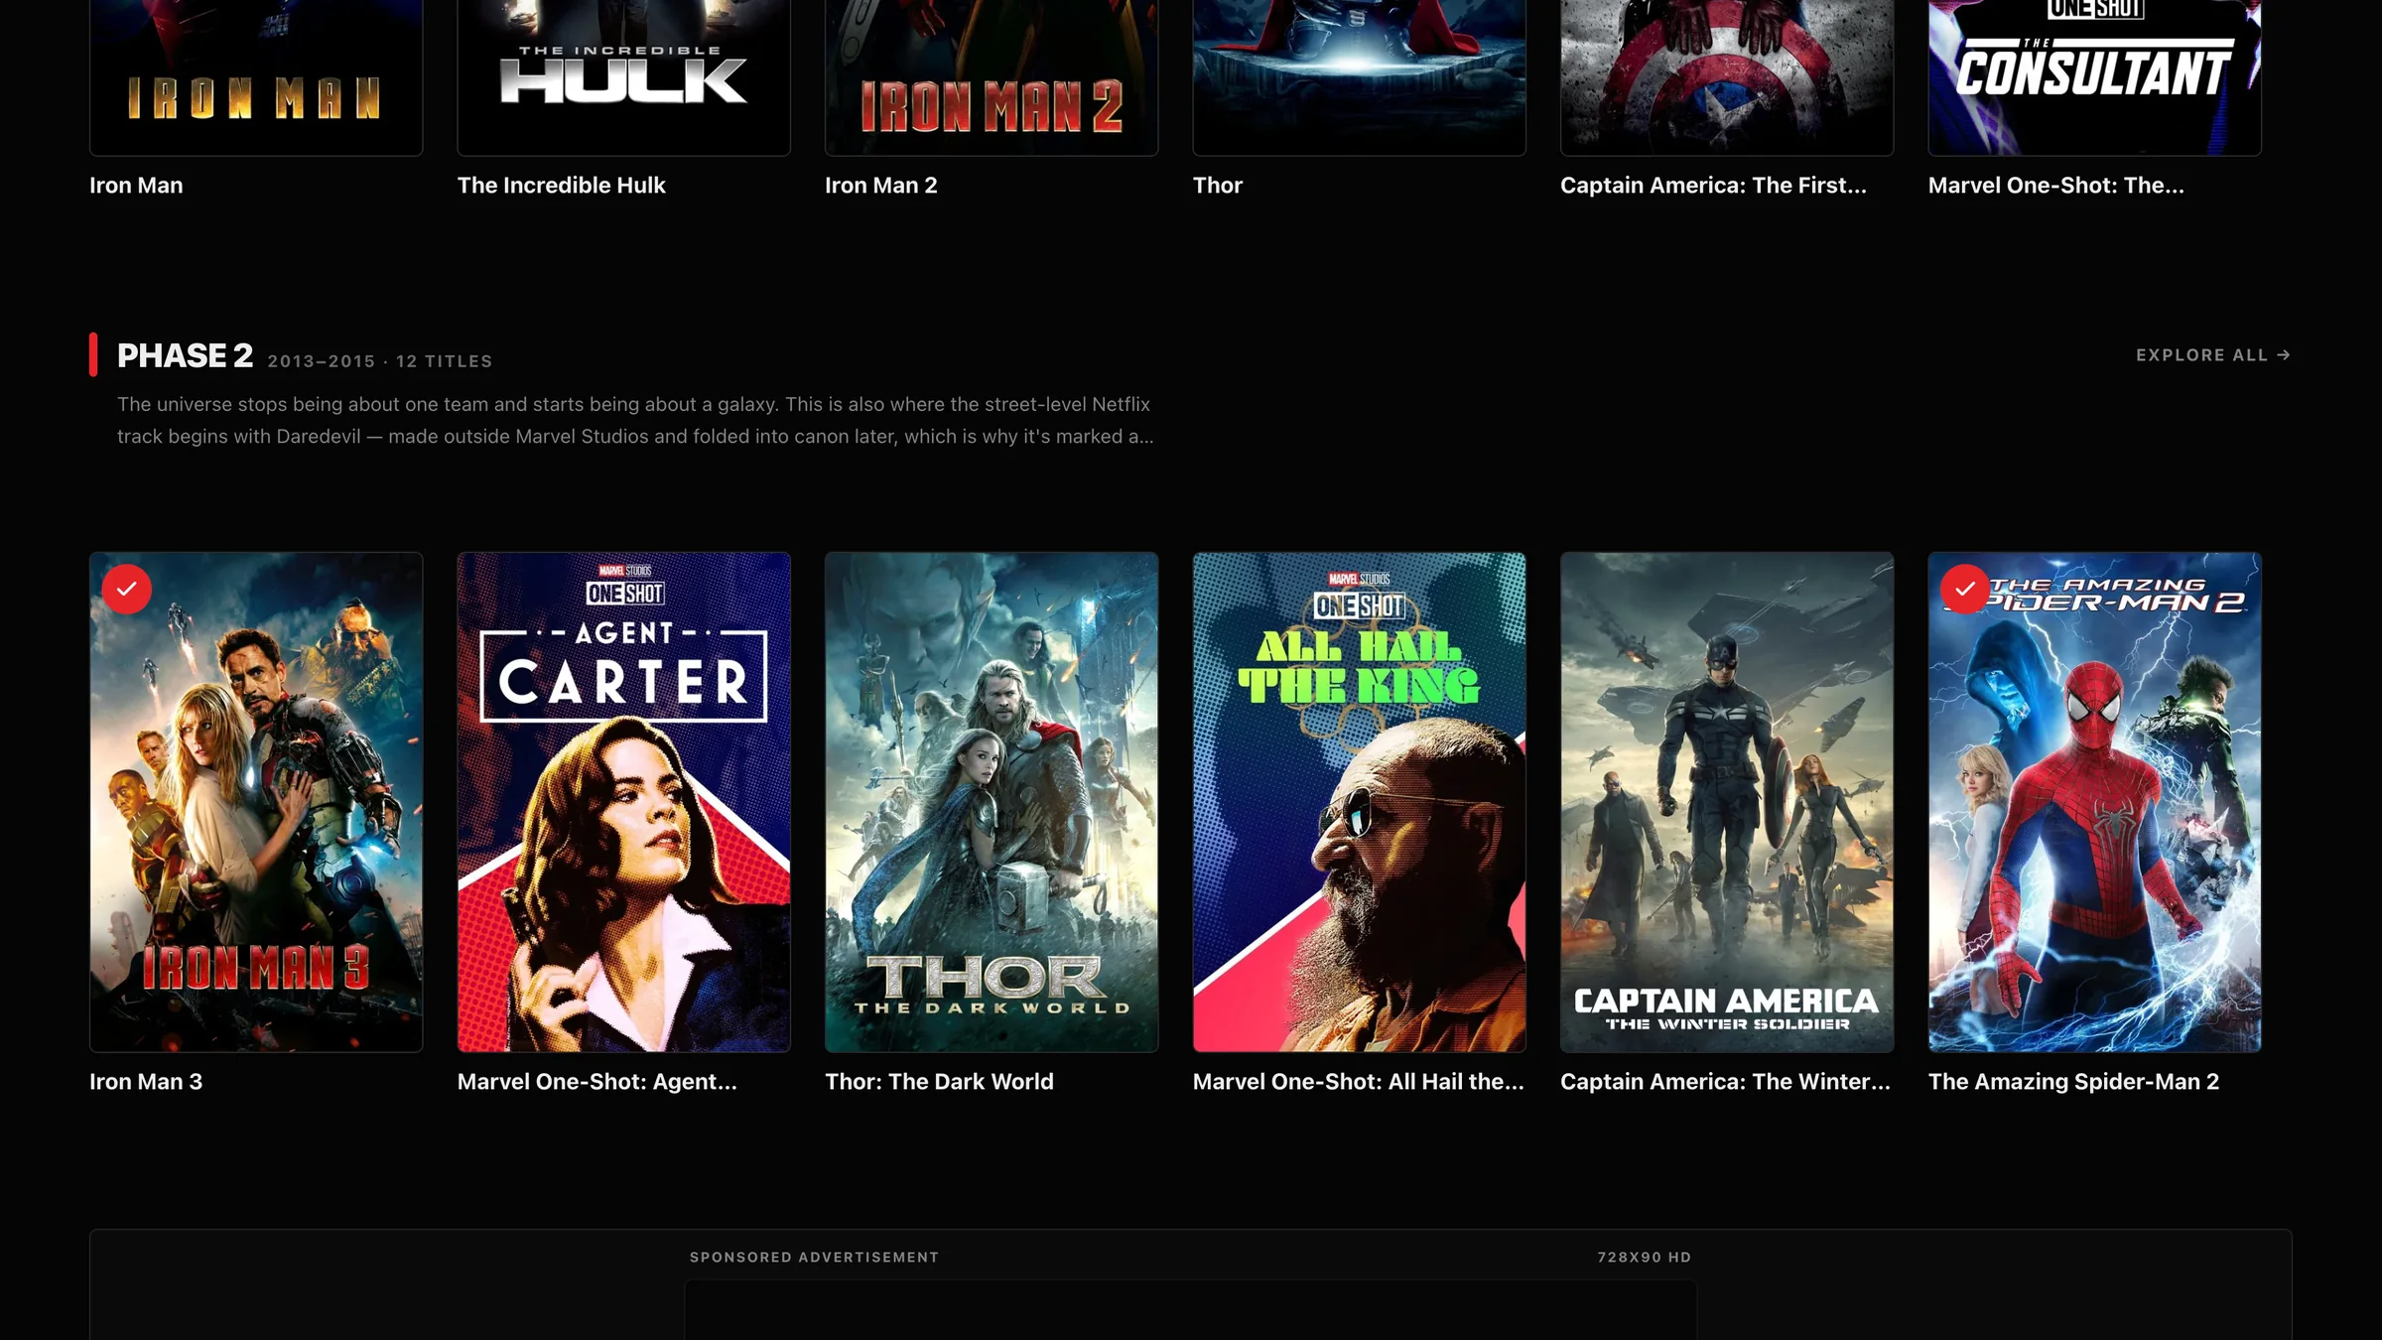Expand the truncated Phase 2 description text
Screen dimensions: 2382x1340
(635, 420)
